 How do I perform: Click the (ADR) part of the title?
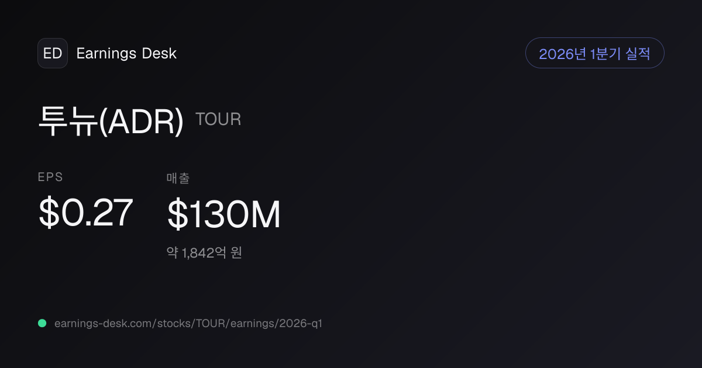(141, 121)
